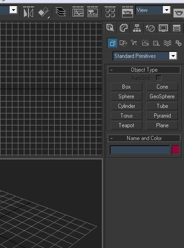Switch to the Hierarchy panel tab

(137, 28)
